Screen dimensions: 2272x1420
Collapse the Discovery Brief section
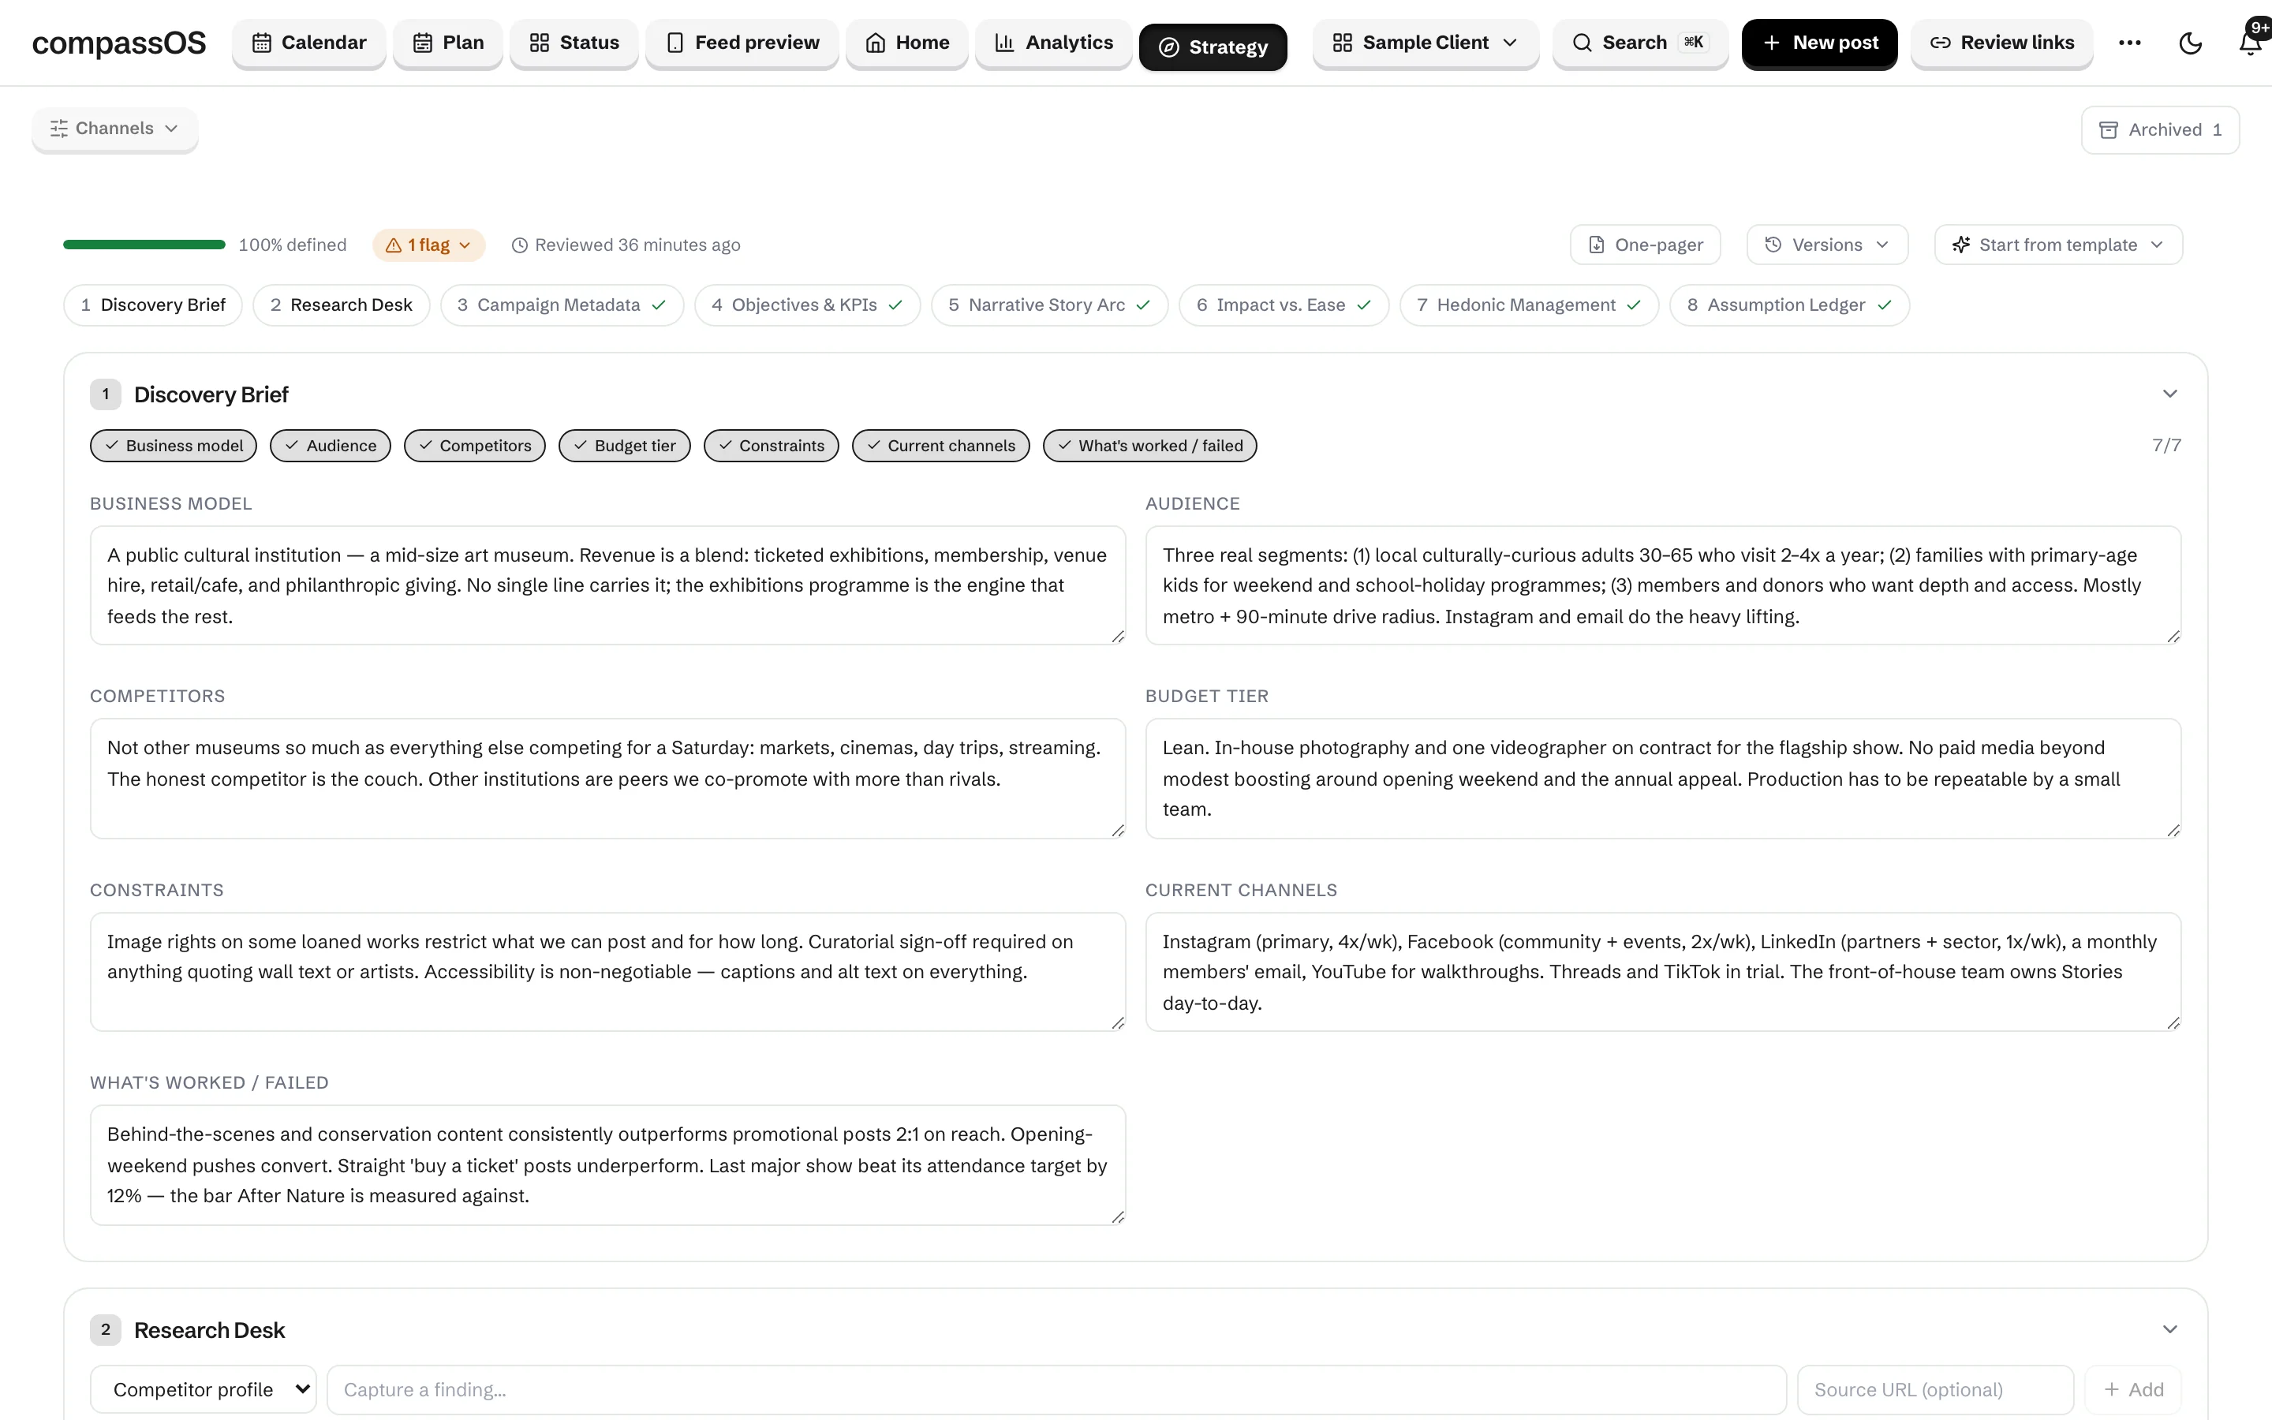[x=2169, y=394]
